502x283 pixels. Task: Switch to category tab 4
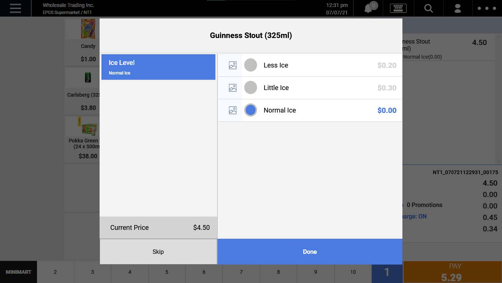pyautogui.click(x=130, y=272)
